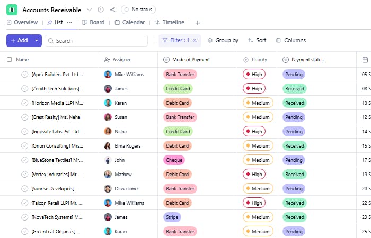Open List tab more options ellipsis
This screenshot has width=371, height=238.
coord(69,23)
